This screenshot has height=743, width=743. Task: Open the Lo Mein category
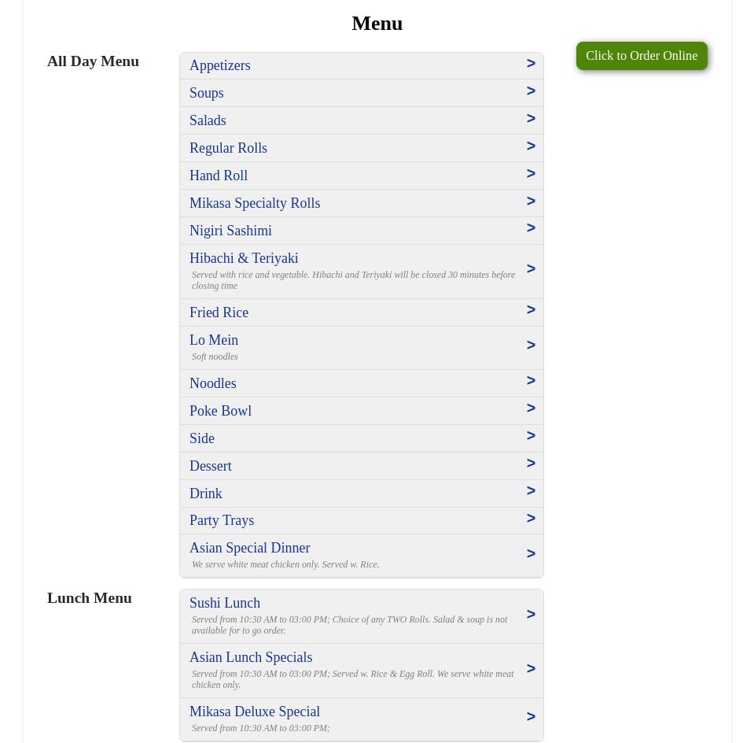coord(214,340)
